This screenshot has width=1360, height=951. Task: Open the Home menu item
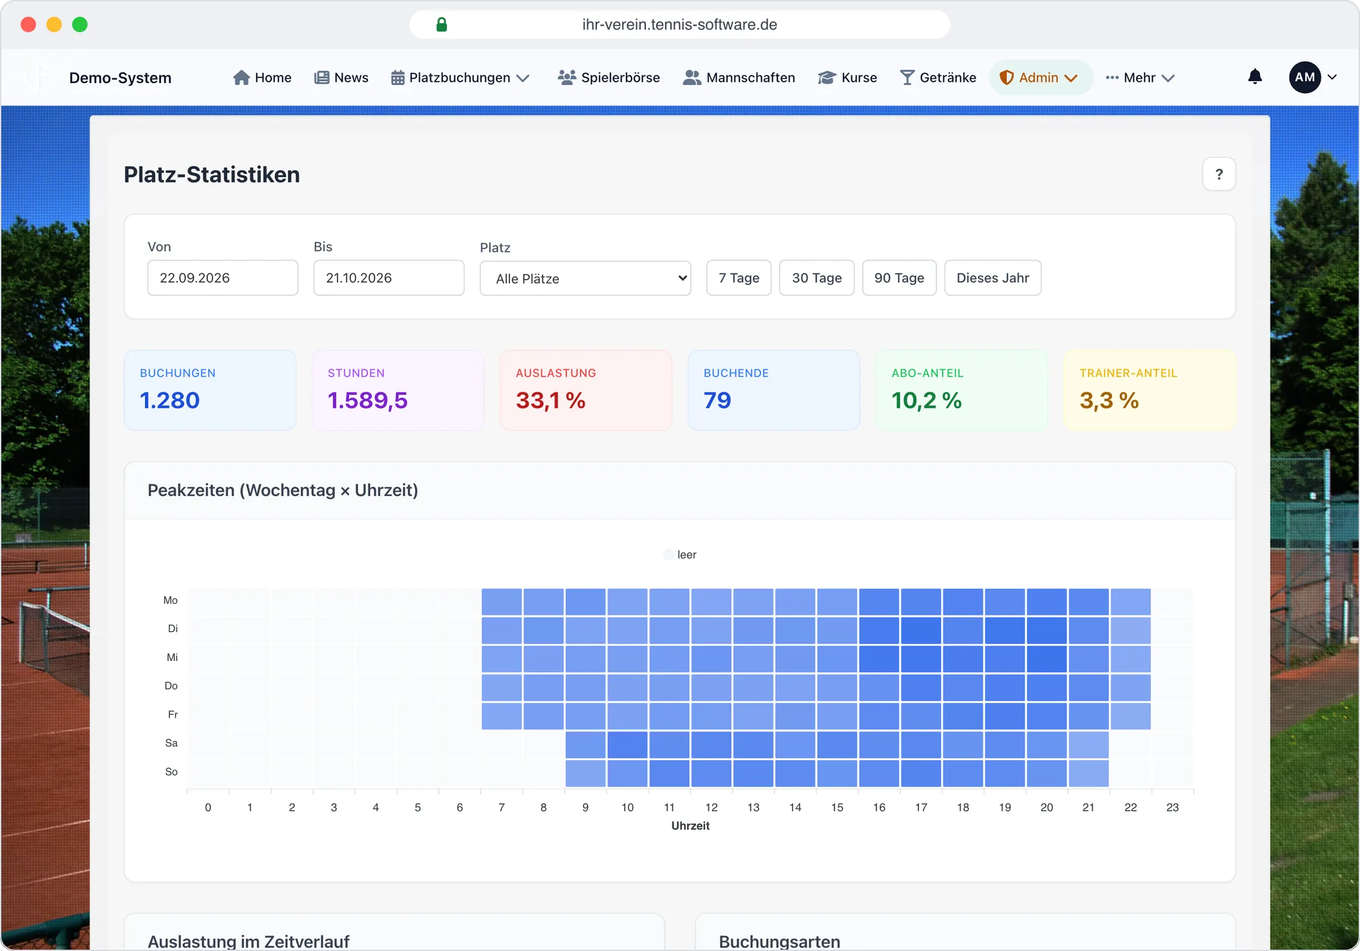[x=262, y=78]
